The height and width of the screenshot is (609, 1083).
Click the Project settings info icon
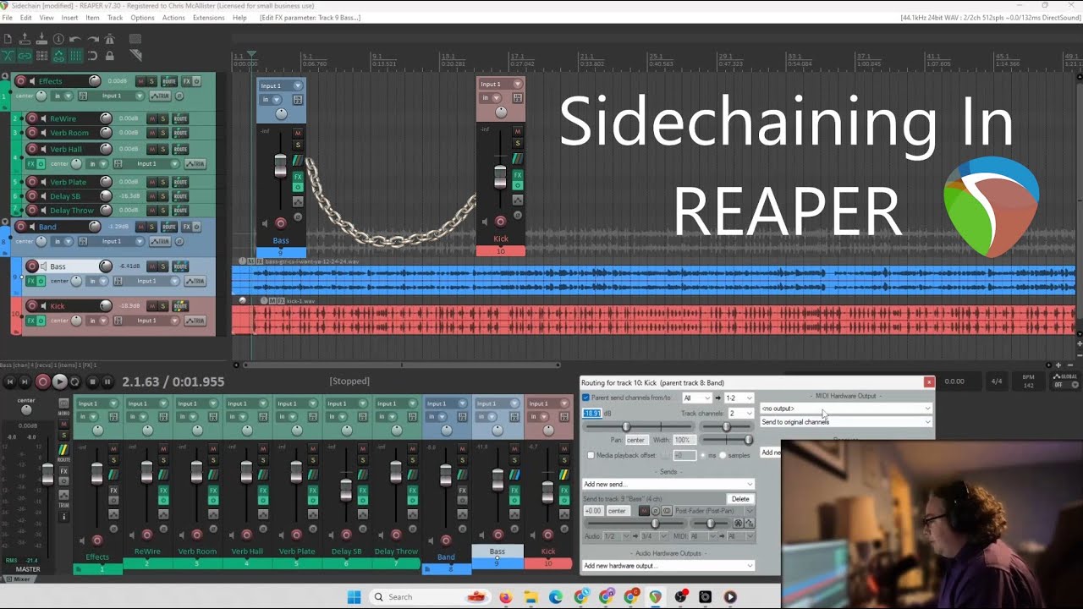pyautogui.click(x=58, y=39)
